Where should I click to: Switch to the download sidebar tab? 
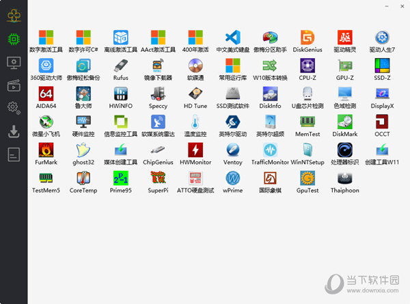[14, 131]
